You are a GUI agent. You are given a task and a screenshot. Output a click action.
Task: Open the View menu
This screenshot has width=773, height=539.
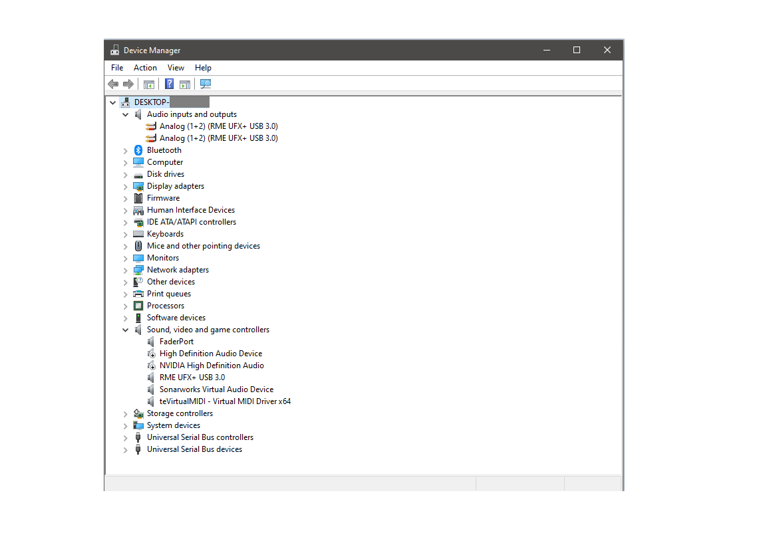(176, 68)
